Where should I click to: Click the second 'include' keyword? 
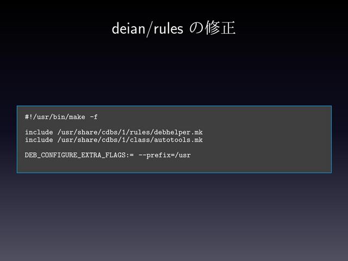click(39, 140)
